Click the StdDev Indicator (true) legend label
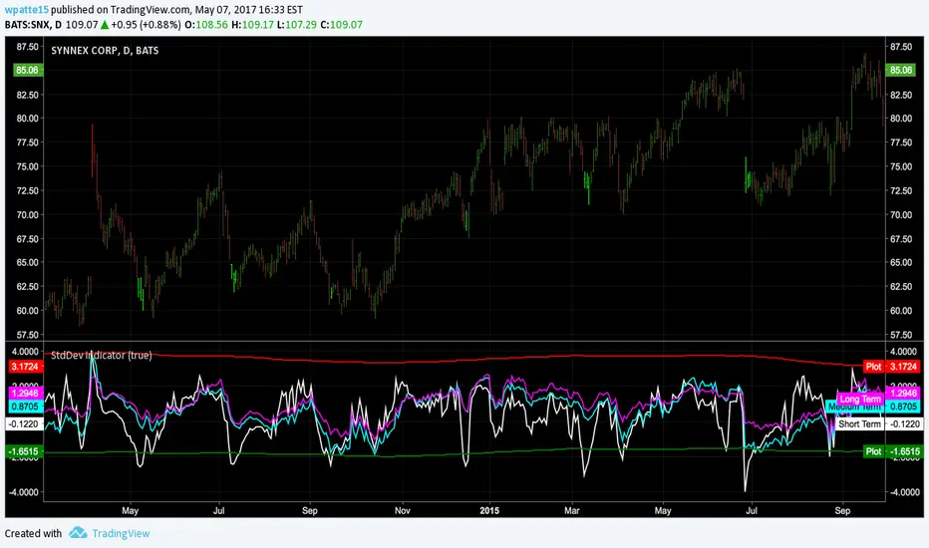Viewport: 929px width, 548px height. click(x=102, y=355)
